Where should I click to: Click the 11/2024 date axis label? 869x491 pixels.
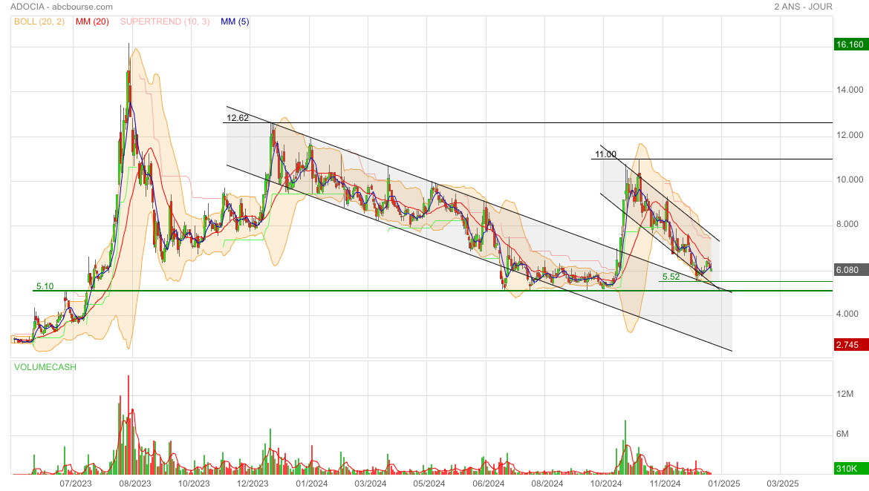(x=665, y=484)
